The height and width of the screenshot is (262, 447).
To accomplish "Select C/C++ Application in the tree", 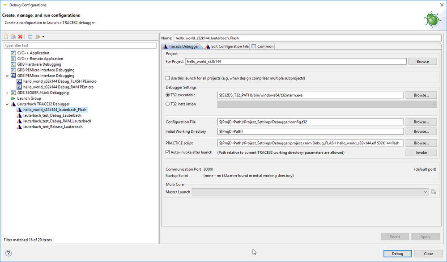I will (33, 53).
